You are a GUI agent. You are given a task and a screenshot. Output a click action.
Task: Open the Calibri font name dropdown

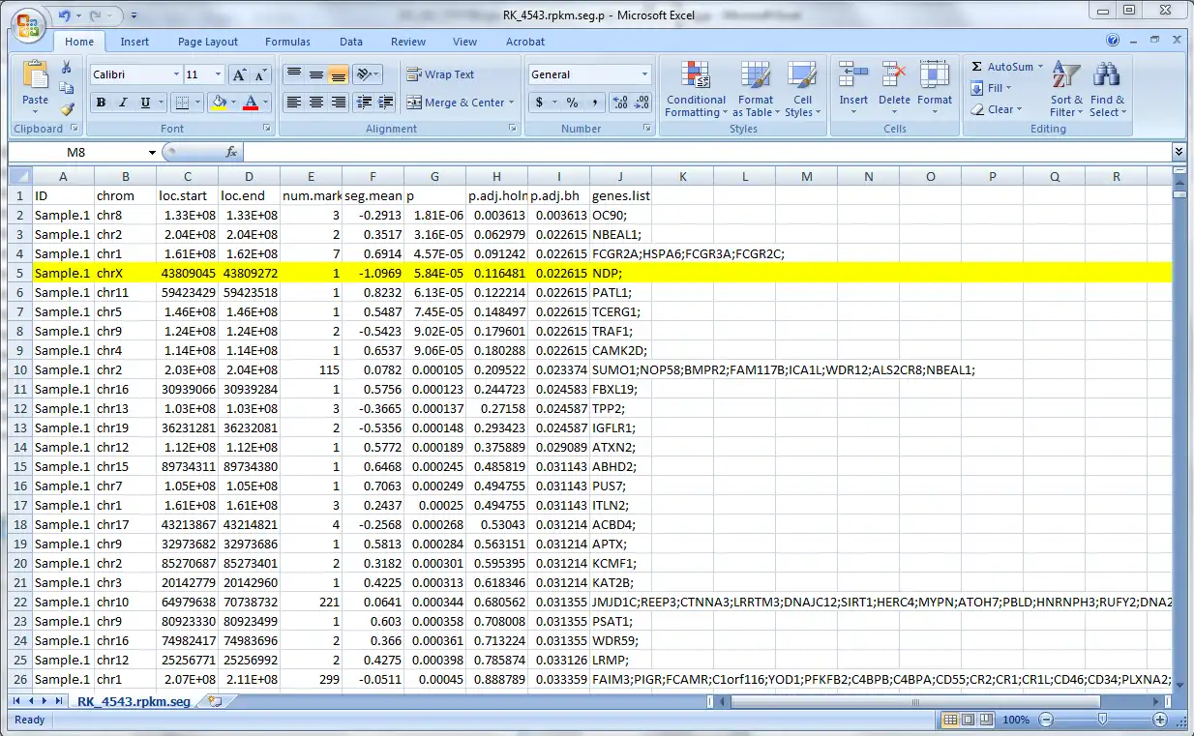(x=176, y=74)
